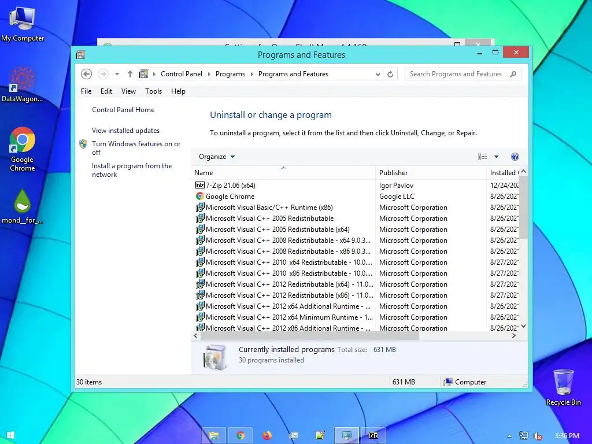Open View installed updates link
This screenshot has width=592, height=444.
[125, 131]
